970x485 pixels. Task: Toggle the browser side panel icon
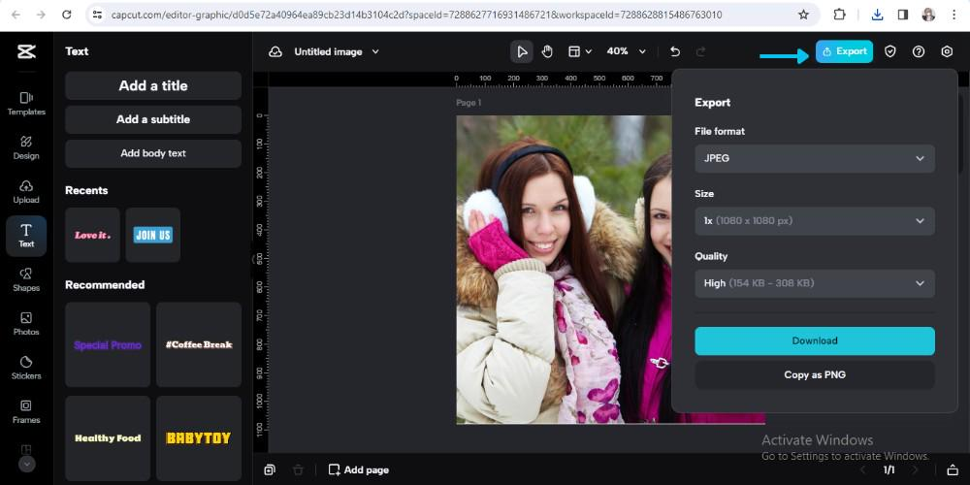click(903, 15)
